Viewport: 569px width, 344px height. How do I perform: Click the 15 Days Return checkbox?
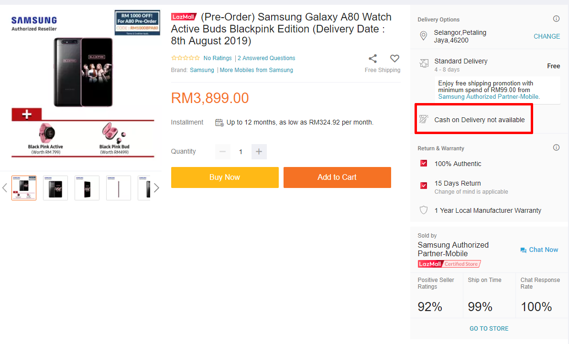click(424, 186)
